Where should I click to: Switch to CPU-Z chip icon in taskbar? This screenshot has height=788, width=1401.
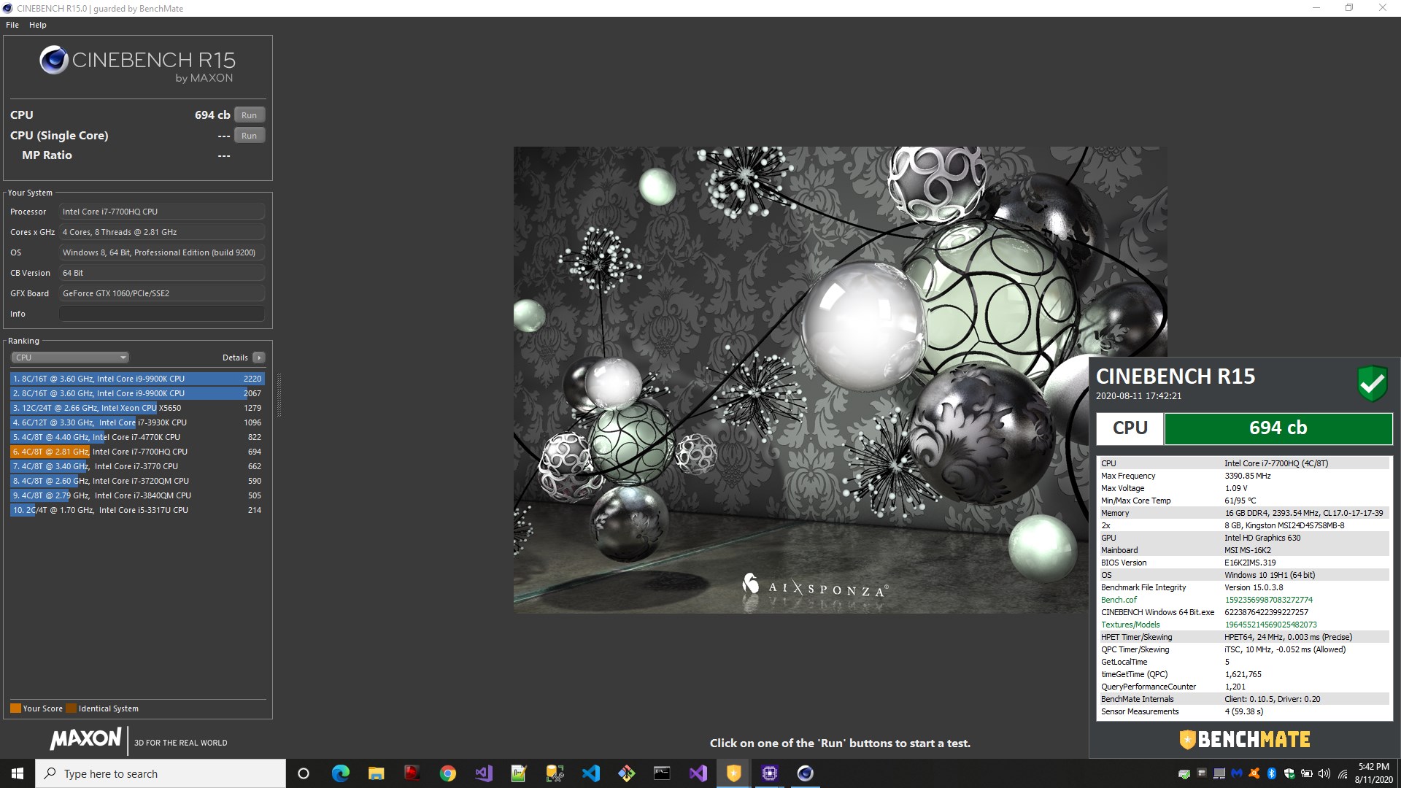(x=769, y=773)
